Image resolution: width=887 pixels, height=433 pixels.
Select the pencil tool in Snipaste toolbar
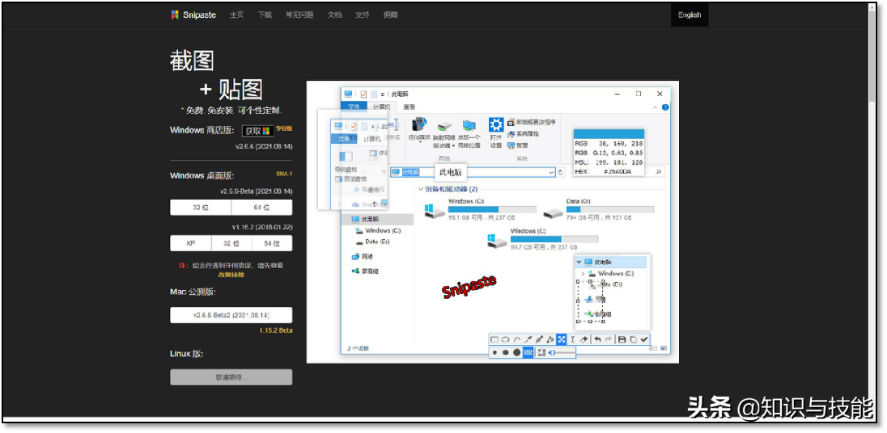[539, 339]
